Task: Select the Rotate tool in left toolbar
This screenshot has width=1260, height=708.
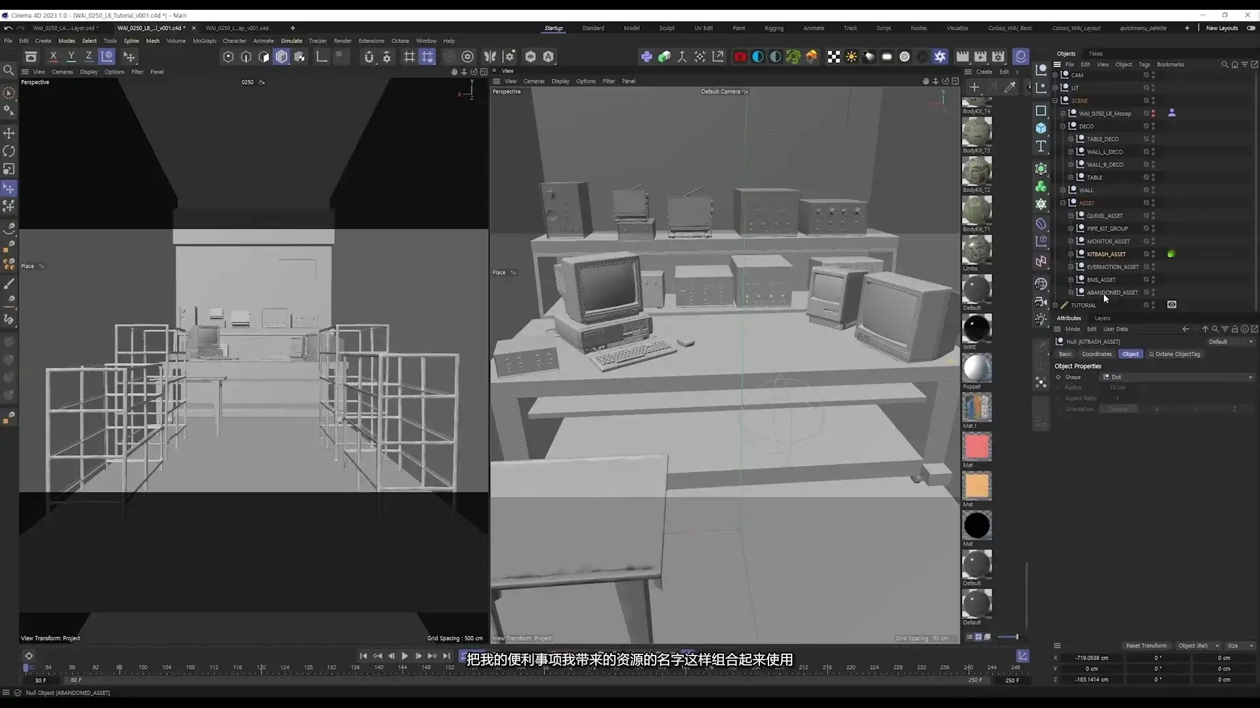Action: pos(9,151)
